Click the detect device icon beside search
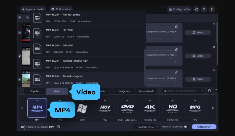 [x=210, y=91]
